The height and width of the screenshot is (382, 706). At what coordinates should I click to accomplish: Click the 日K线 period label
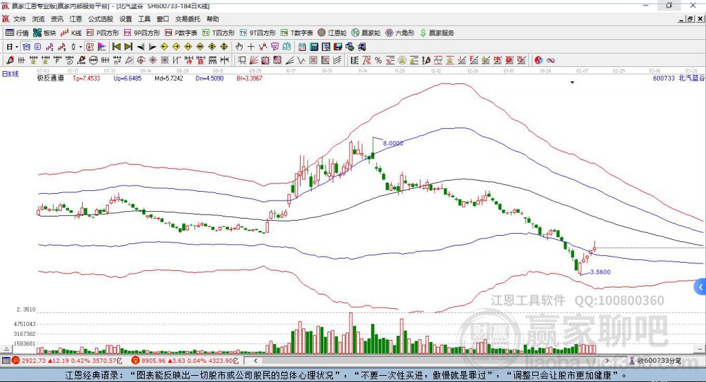point(10,74)
